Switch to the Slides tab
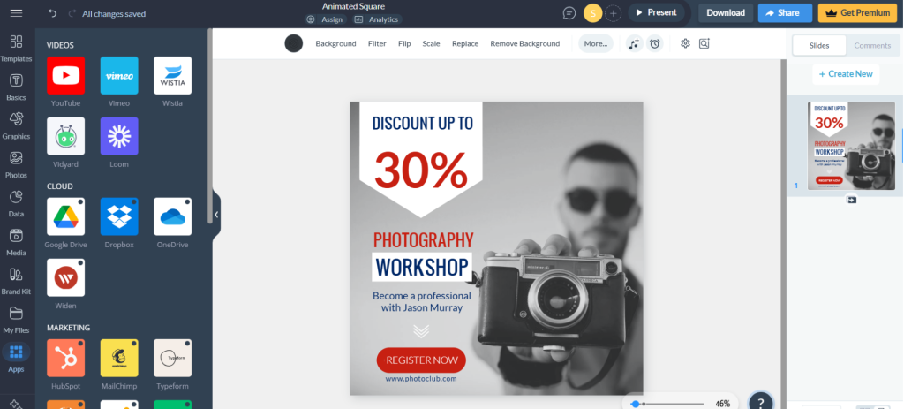 tap(819, 45)
